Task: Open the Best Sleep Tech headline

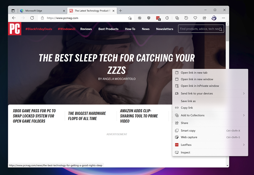Action: [x=117, y=64]
